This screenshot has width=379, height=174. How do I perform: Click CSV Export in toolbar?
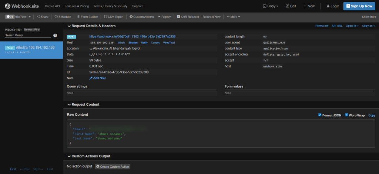[114, 17]
